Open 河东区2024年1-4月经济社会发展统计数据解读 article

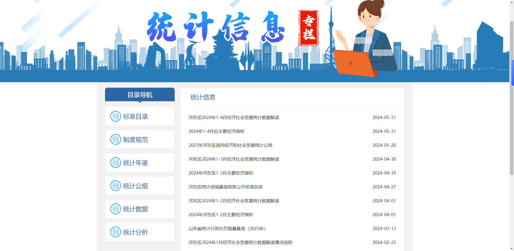[x=234, y=117]
